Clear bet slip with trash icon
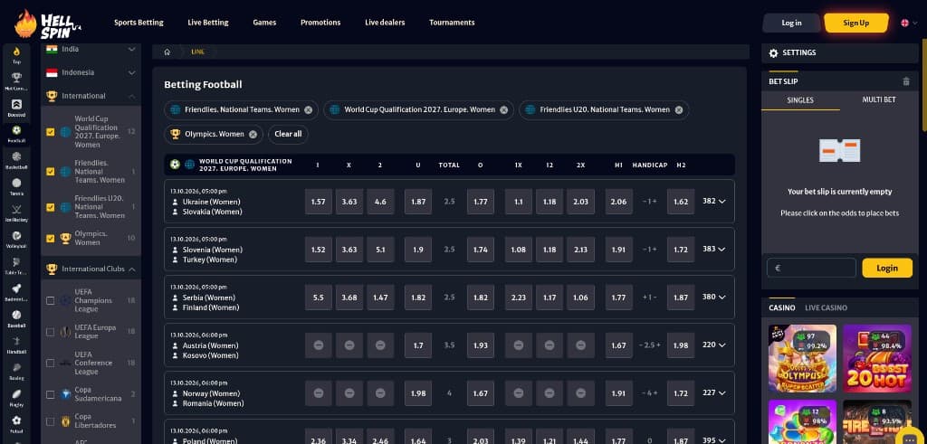 905,81
